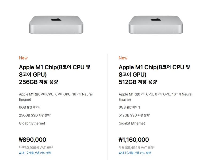The height and width of the screenshot is (160, 214).
Task: Click the New label above 256GB model
Action: point(23,58)
